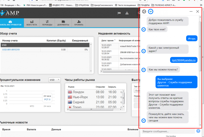Open Часто посещаемые bookmark

(125, 5)
